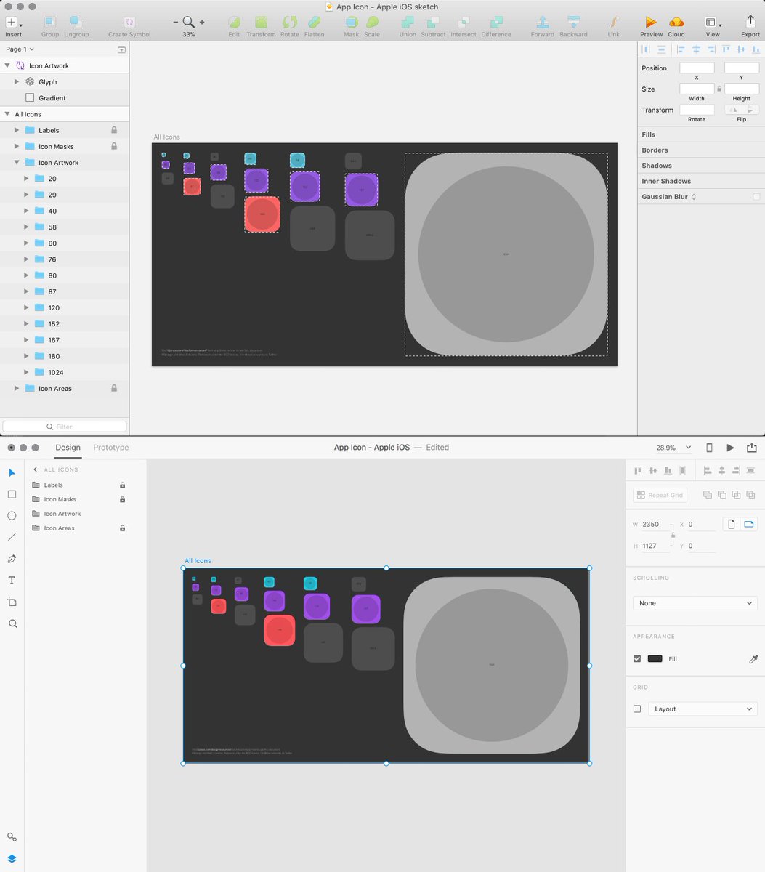This screenshot has height=872, width=765.
Task: Open the Scrolling dropdown set to None
Action: point(695,603)
